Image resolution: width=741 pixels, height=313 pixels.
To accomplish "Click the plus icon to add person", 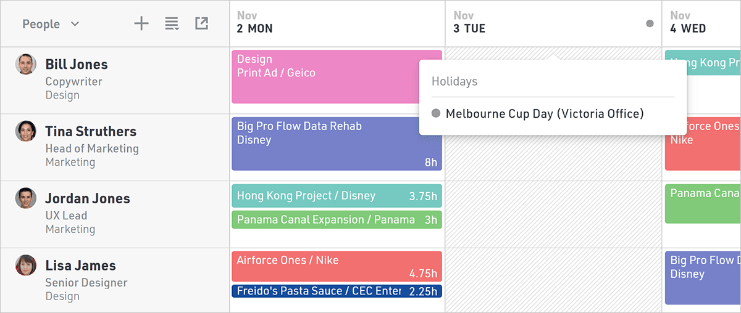I will (141, 24).
